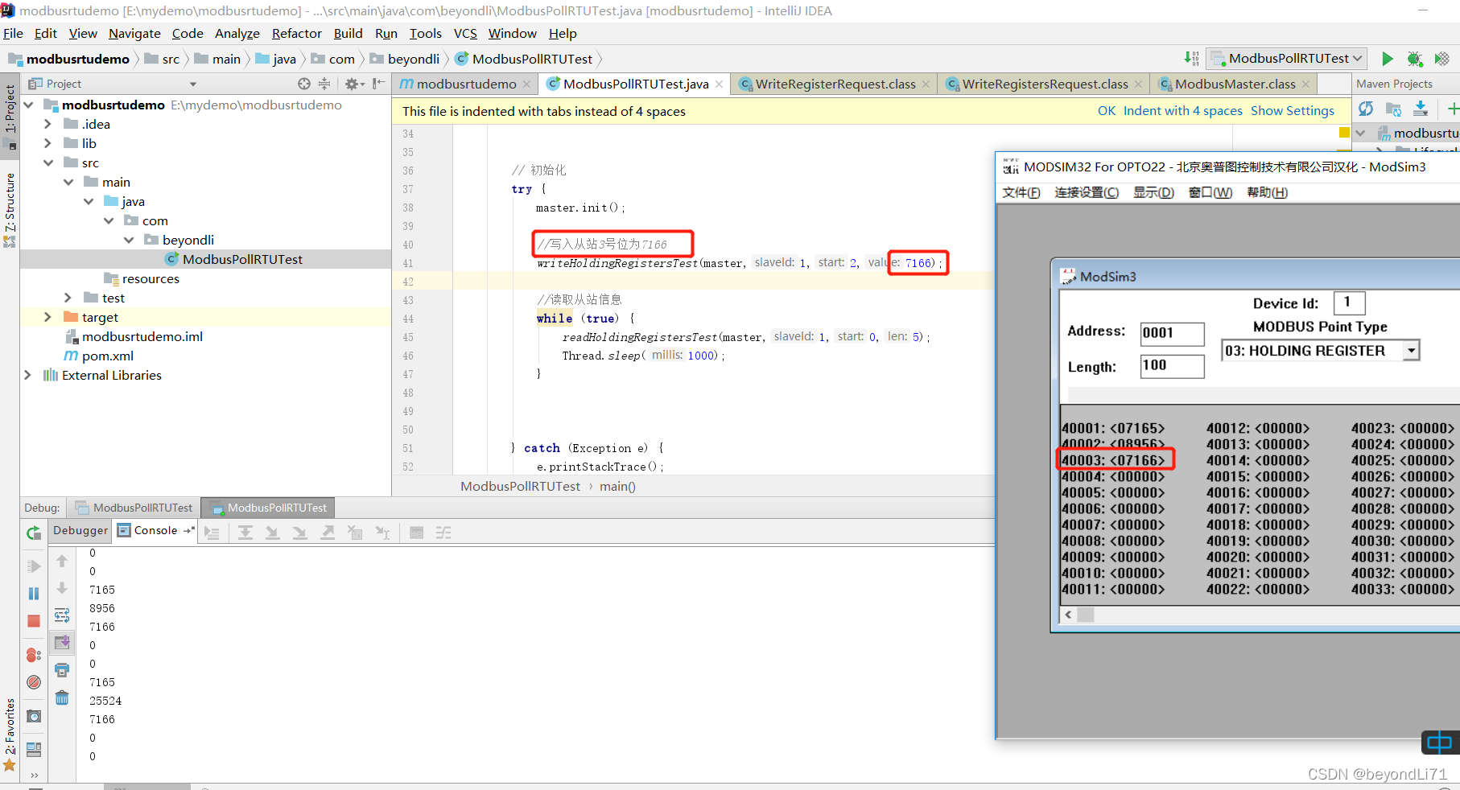Click Maven download sources icon
The image size is (1460, 790).
click(1421, 109)
